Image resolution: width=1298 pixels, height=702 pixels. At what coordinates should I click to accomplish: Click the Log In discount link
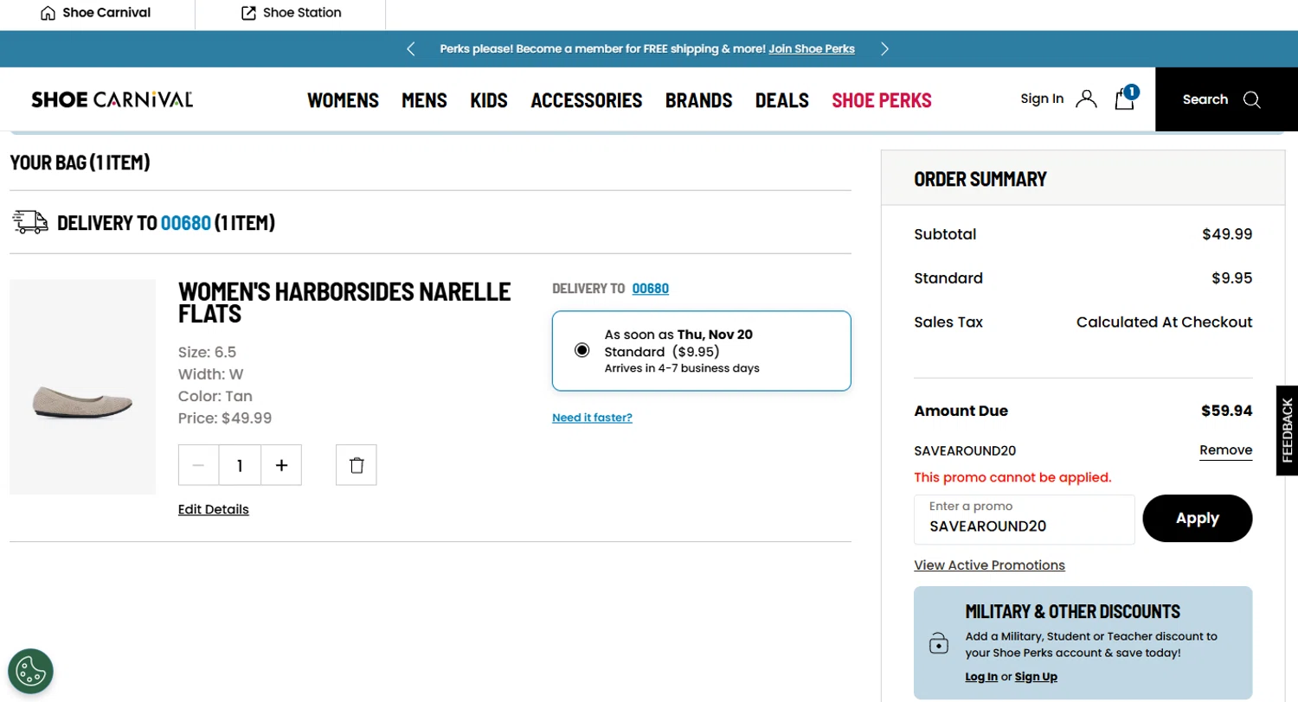pos(981,677)
